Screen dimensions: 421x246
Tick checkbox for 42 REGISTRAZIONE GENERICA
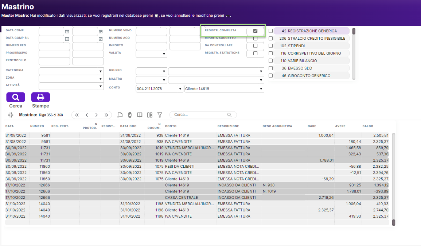click(x=270, y=31)
